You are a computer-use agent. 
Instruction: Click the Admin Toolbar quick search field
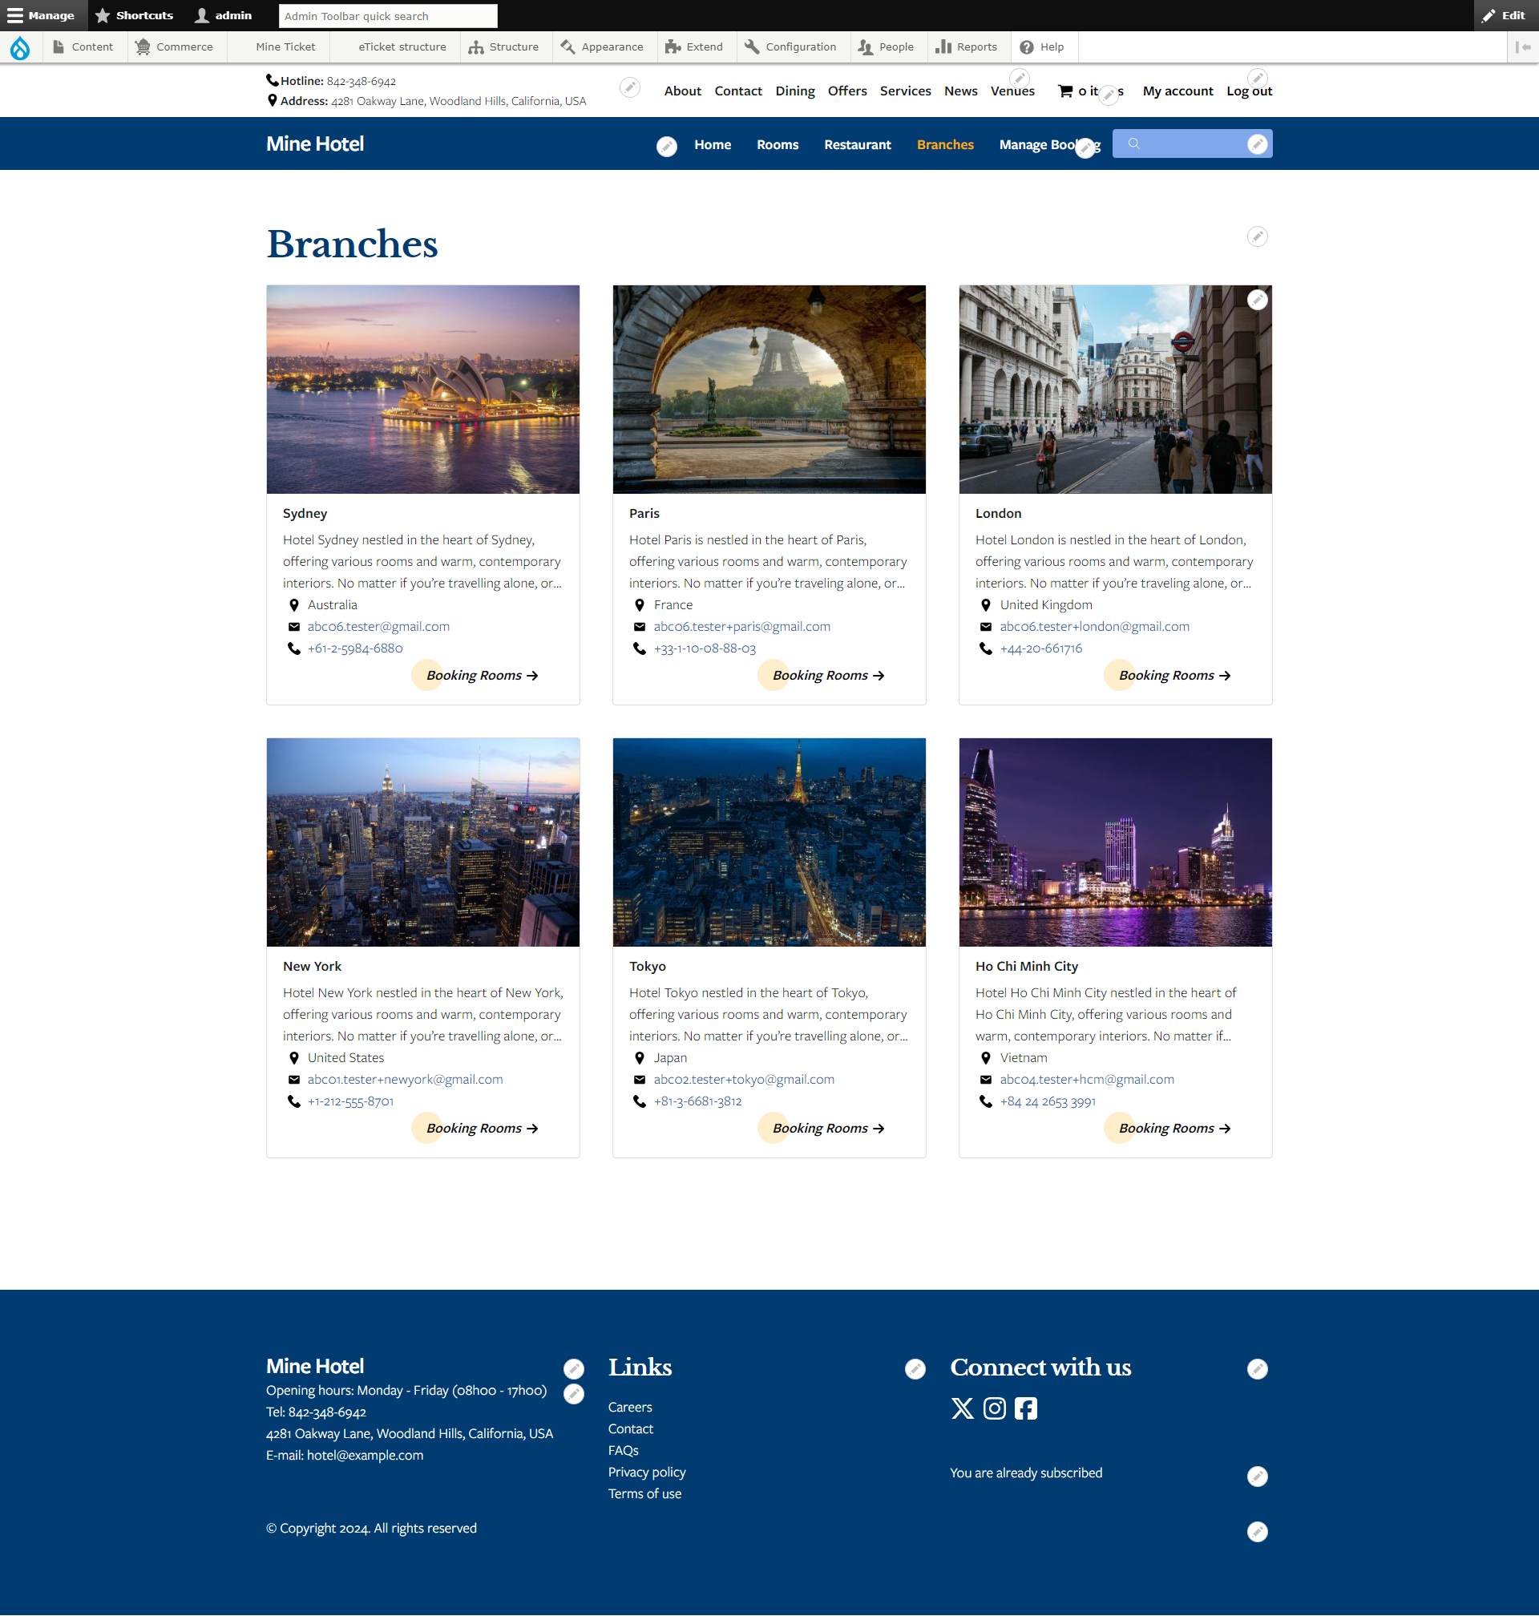point(387,15)
